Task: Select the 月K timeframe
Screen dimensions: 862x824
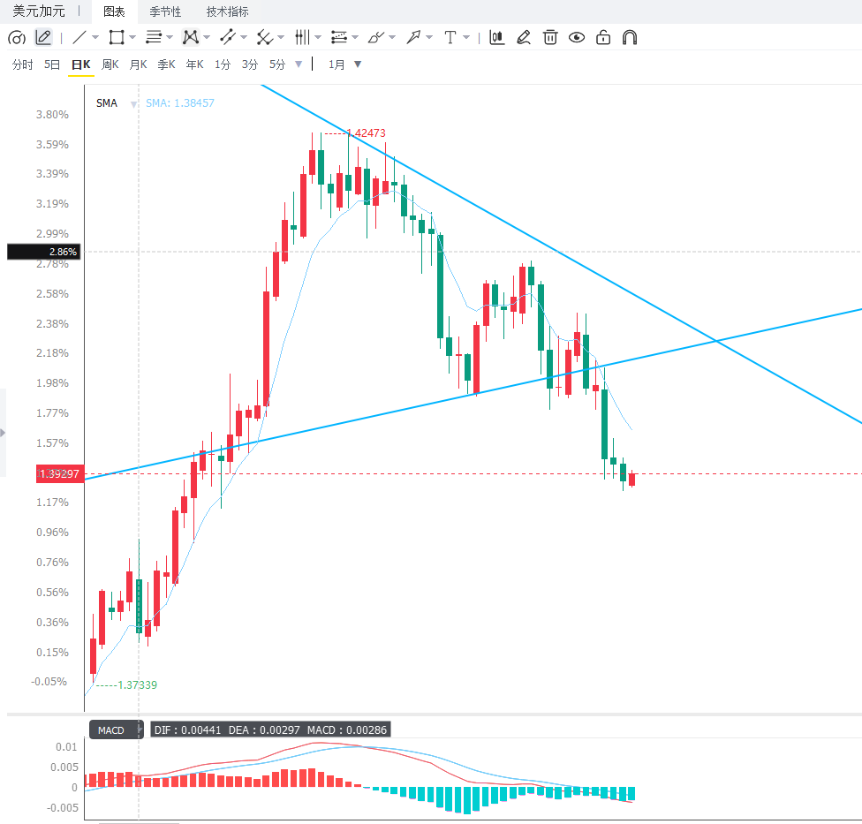Action: tap(138, 64)
